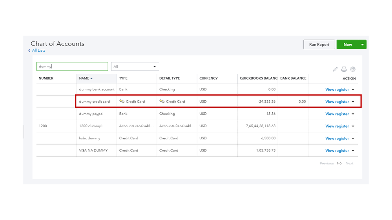
Task: Open the gear settings icon
Action: (353, 69)
